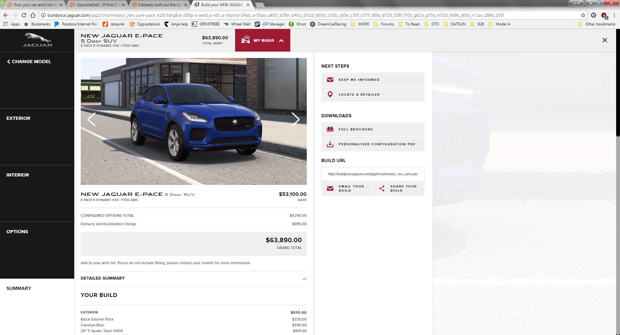Open the Forums bookmarks folder
620x335 pixels.
click(x=384, y=24)
